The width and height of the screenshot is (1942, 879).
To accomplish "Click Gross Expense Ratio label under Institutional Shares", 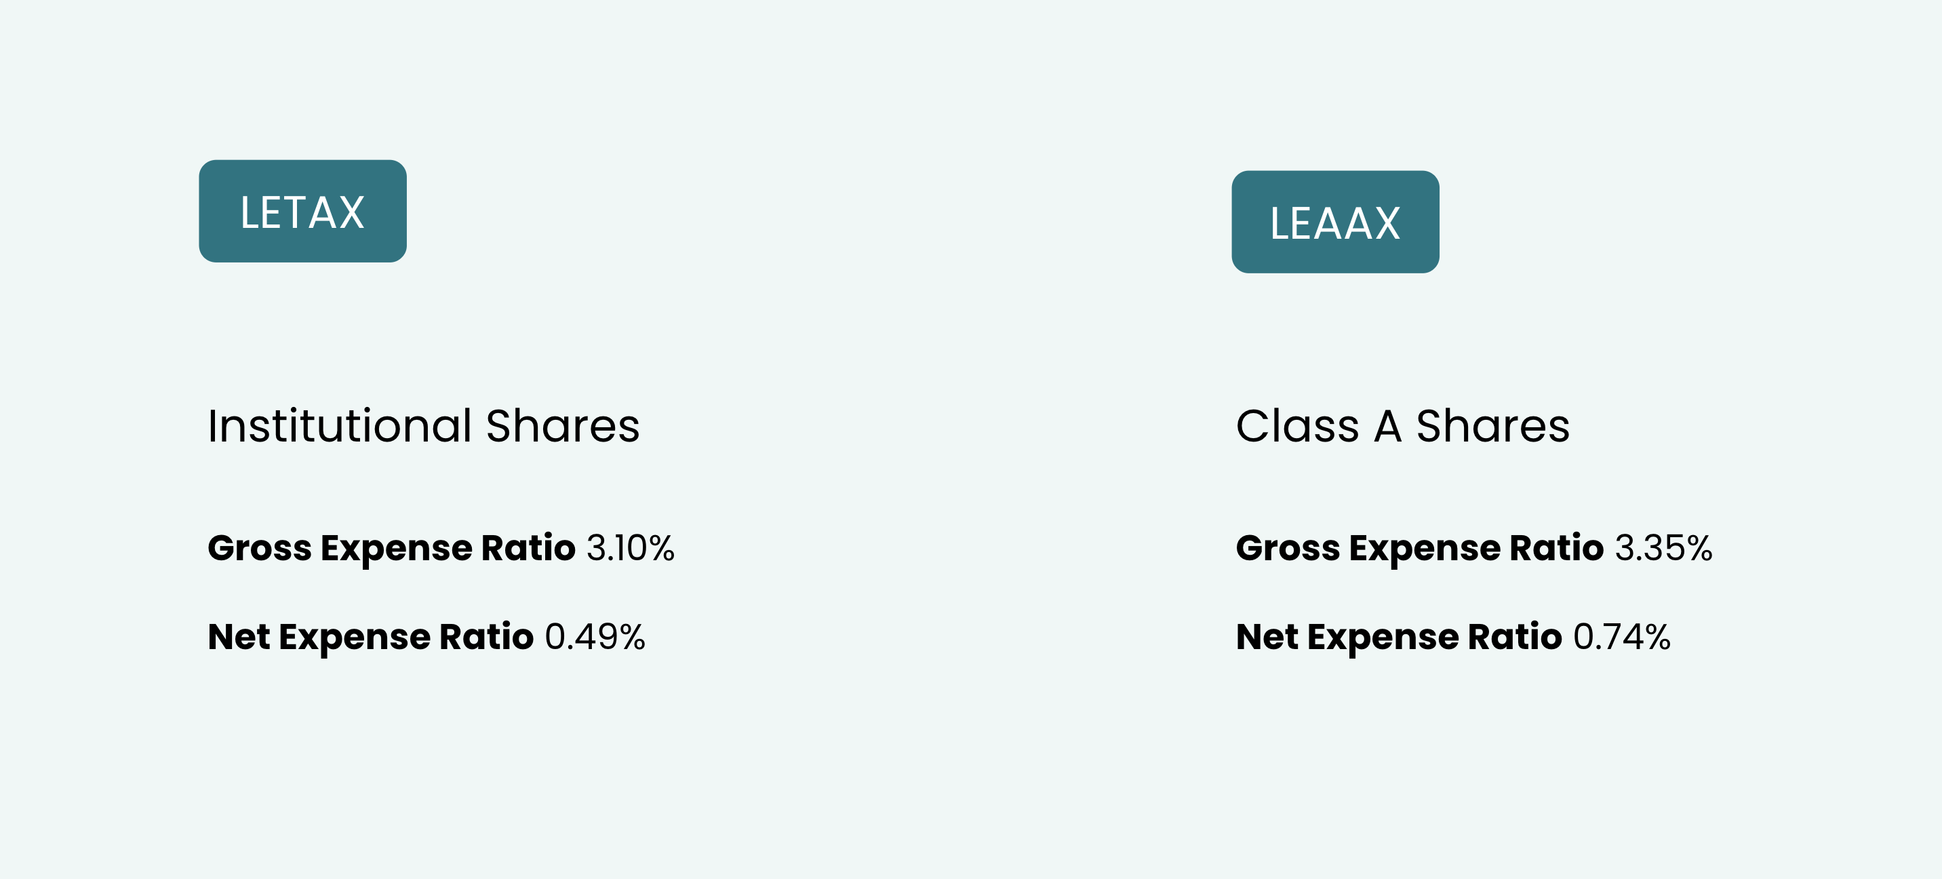I will pos(391,548).
